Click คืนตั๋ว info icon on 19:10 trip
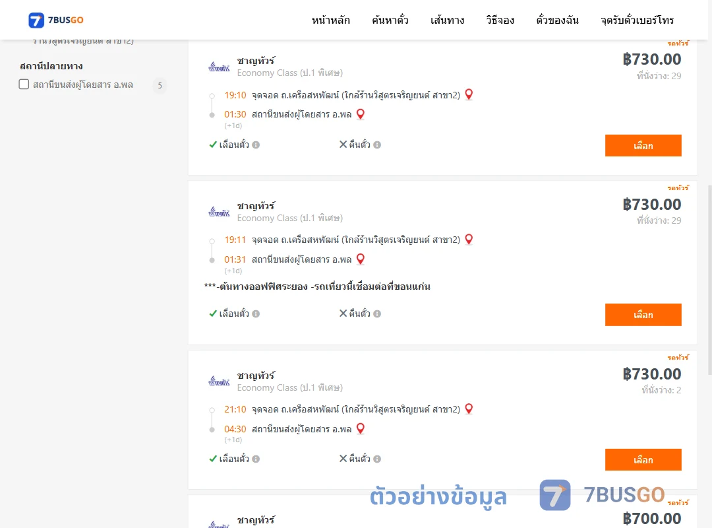The height and width of the screenshot is (528, 712). pyautogui.click(x=377, y=145)
